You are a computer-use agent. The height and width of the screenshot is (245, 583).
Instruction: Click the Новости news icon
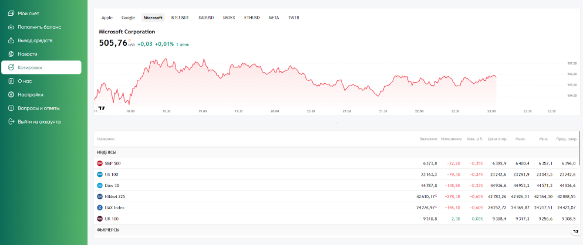(11, 54)
